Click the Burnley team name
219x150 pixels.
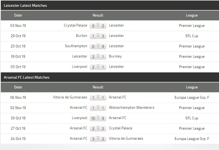(115, 56)
